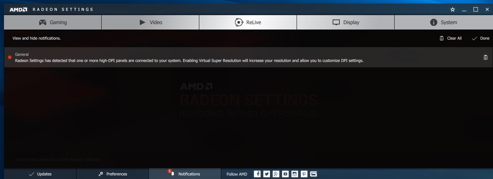Open AMD Instagram icon
Viewport: 493px width, 179px height.
tap(295, 174)
